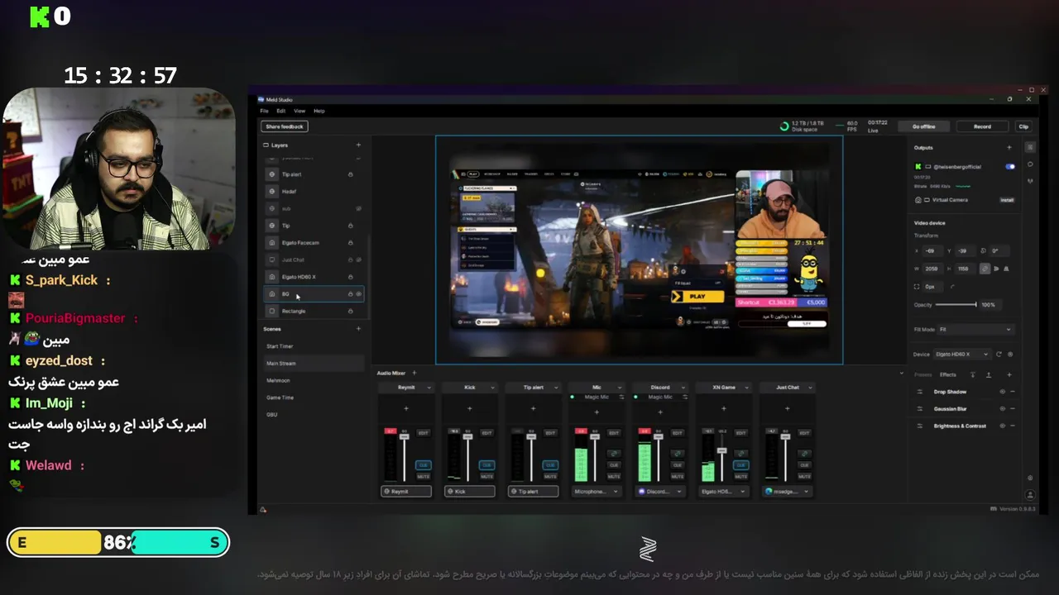Open the Elgato HD6 audio source dropdown
Image resolution: width=1059 pixels, height=595 pixels.
(x=724, y=492)
